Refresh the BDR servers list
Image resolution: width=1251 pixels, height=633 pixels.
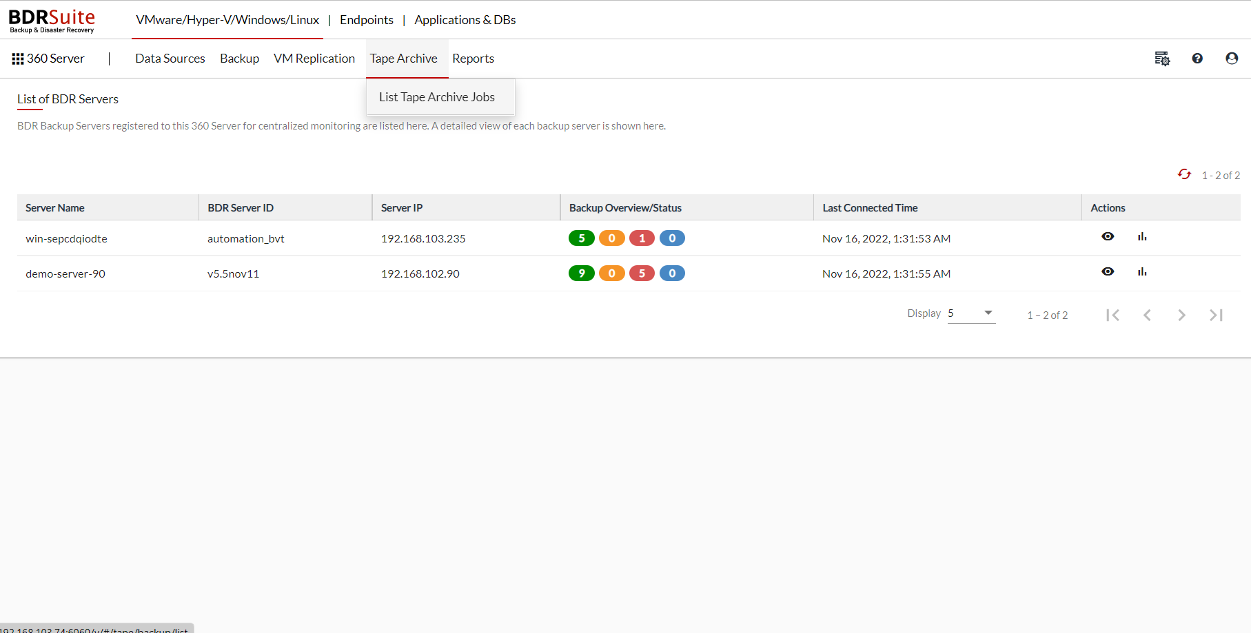click(x=1184, y=174)
